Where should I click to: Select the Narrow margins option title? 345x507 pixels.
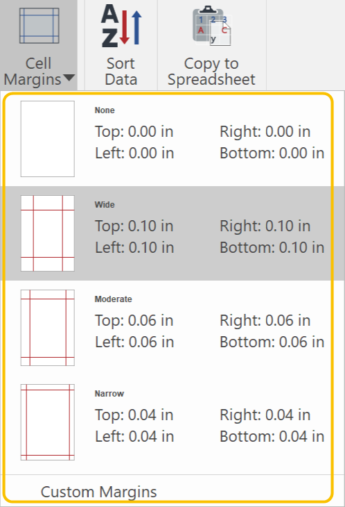[109, 394]
